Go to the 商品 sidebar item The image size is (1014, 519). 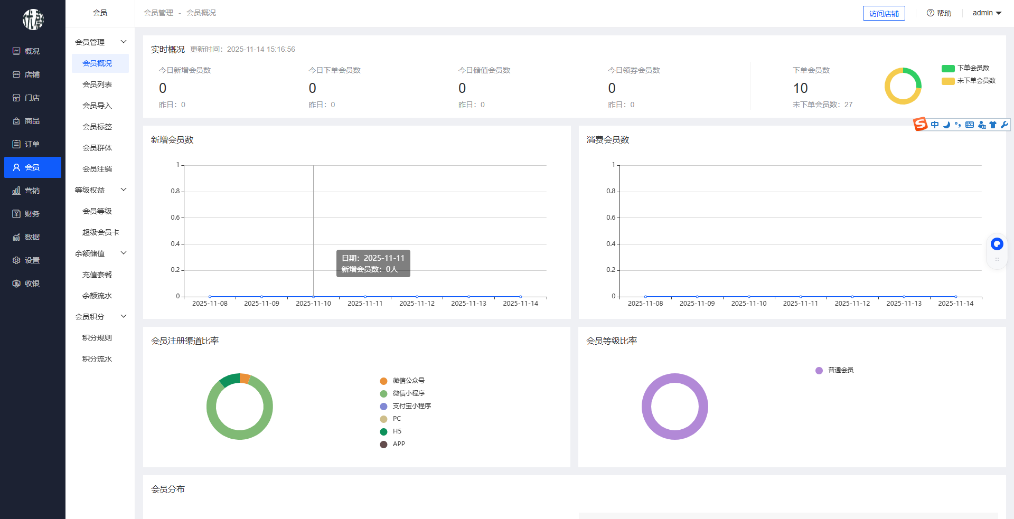click(32, 121)
